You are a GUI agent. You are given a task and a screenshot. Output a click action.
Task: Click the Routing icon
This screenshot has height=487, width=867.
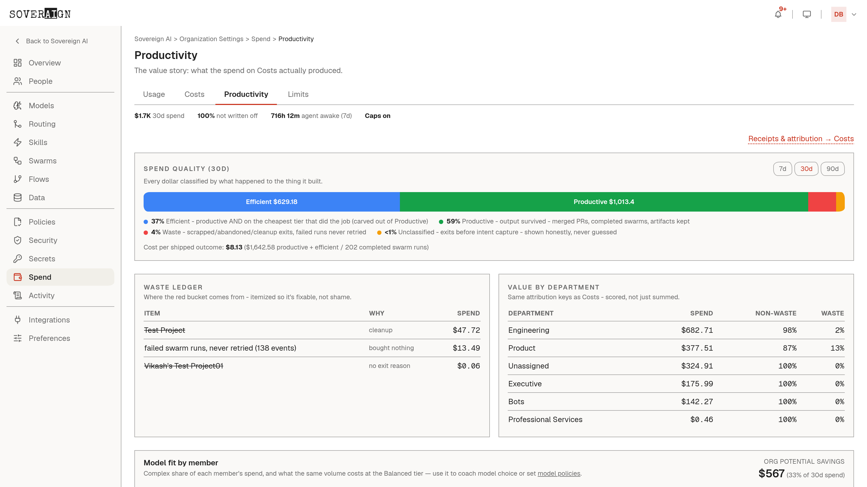(x=18, y=124)
